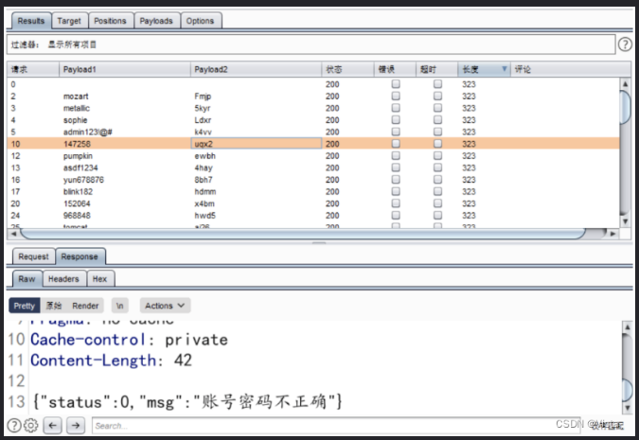
Task: Go forward with the right arrow button
Action: (x=76, y=426)
